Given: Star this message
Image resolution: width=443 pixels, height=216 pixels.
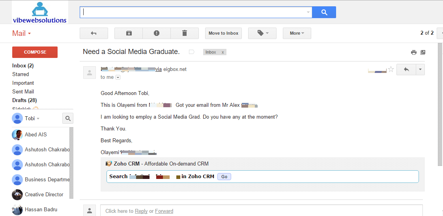Looking at the screenshot, I should pyautogui.click(x=391, y=69).
